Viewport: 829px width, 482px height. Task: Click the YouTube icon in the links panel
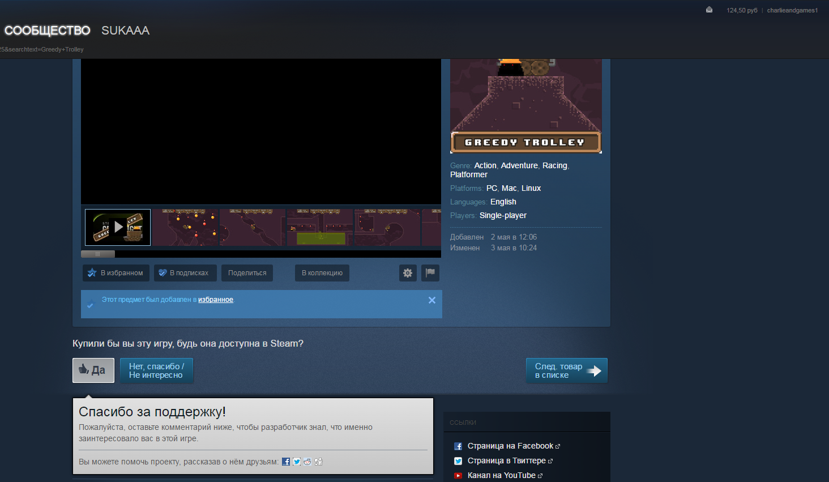point(458,476)
